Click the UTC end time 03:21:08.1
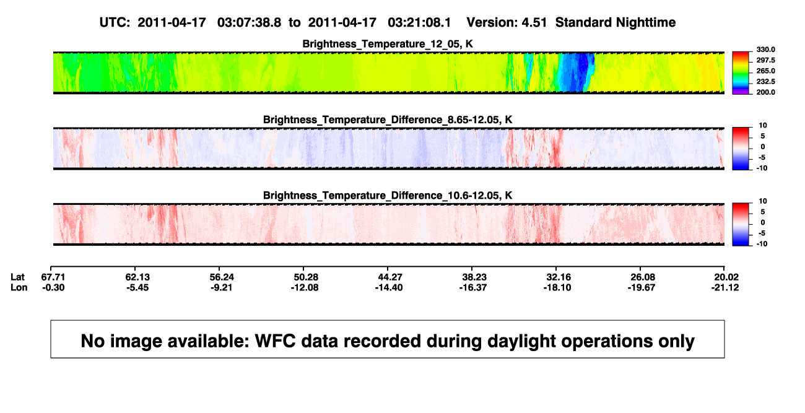This screenshot has height=413, width=805. [419, 23]
